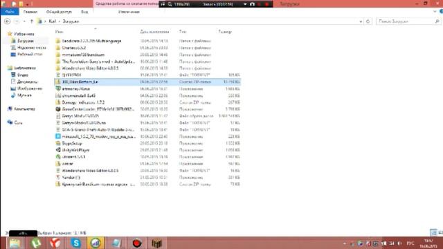Switch to details view layout
The height and width of the screenshot is (249, 443).
coord(433,232)
